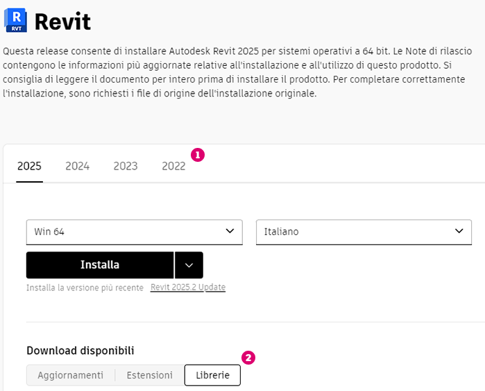Click the 'Installa la versione più recente' text

85,288
